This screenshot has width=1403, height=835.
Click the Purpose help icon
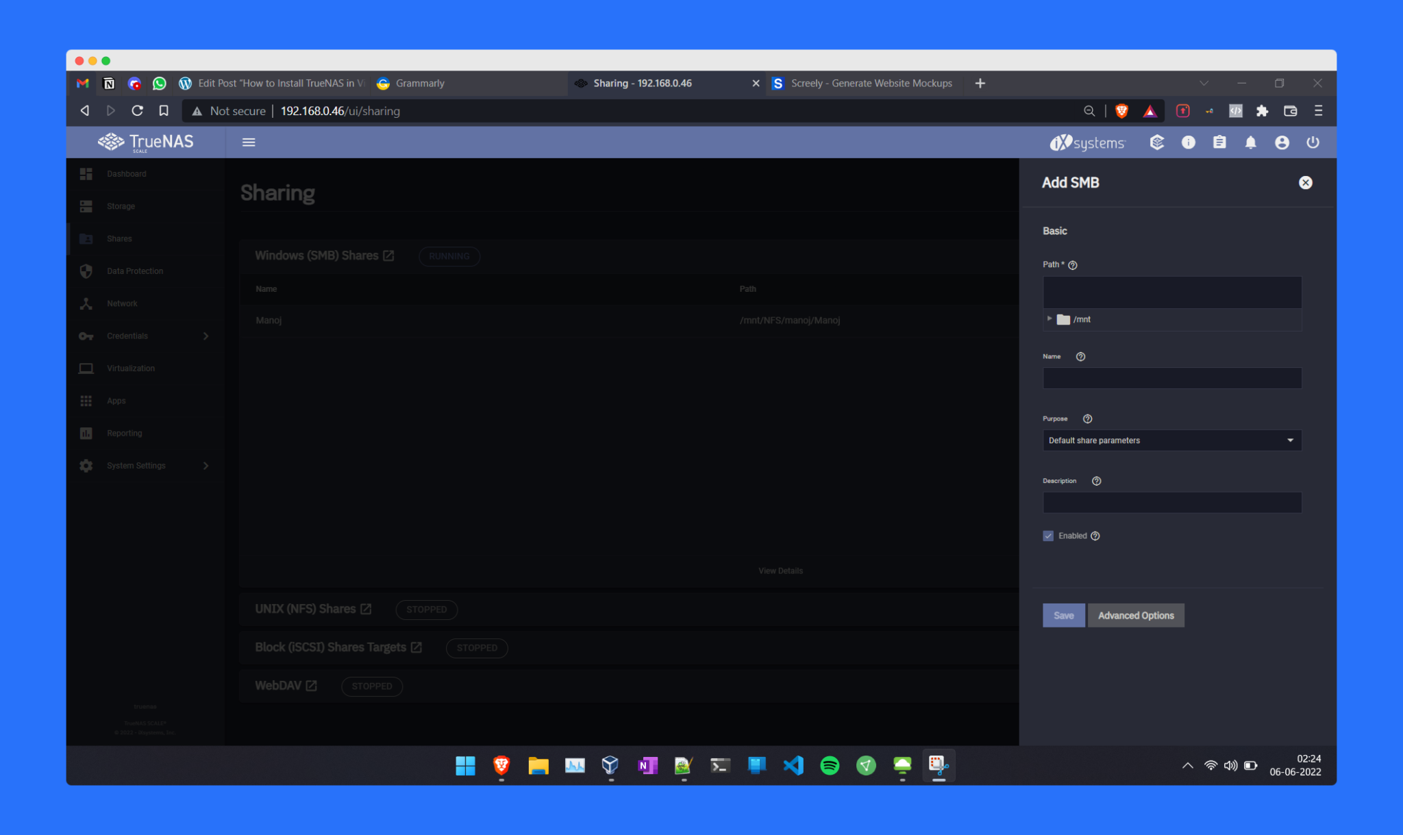1087,419
